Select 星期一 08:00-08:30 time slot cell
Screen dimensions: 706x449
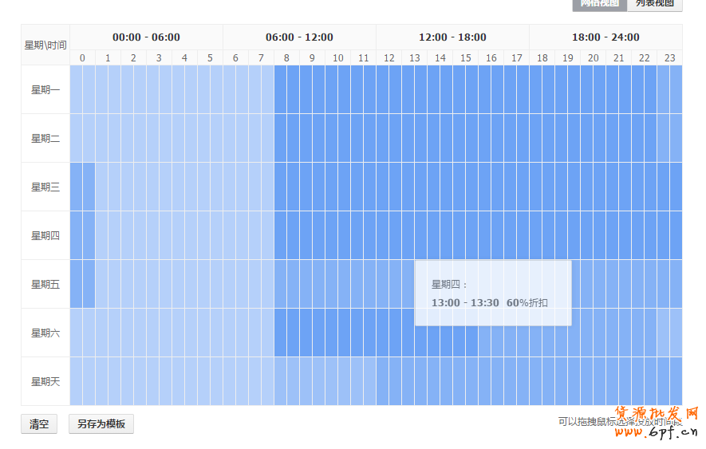(x=281, y=90)
